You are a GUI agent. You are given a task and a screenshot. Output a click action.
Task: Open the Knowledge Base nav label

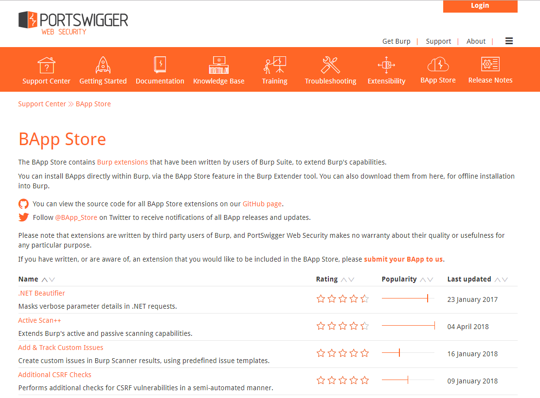[219, 81]
